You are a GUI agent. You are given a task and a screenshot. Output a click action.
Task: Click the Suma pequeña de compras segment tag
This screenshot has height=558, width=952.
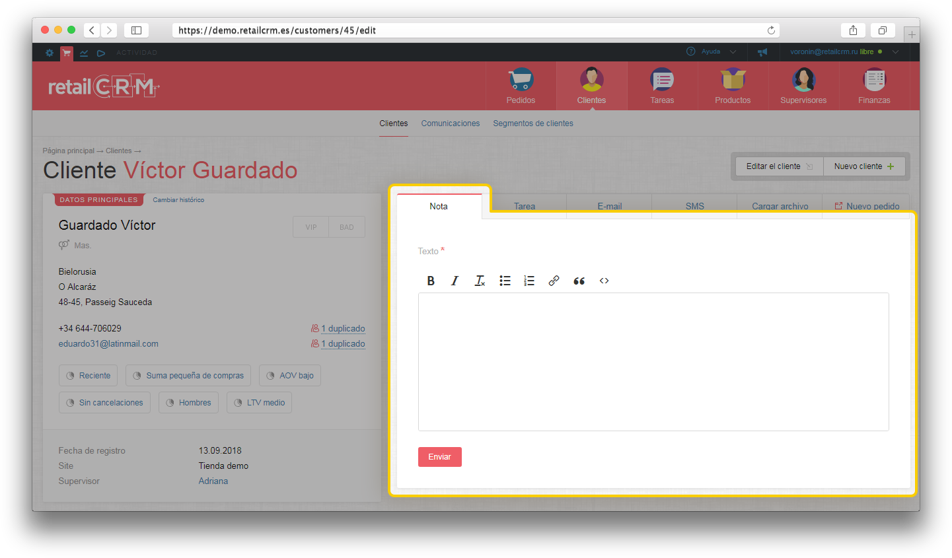(188, 376)
